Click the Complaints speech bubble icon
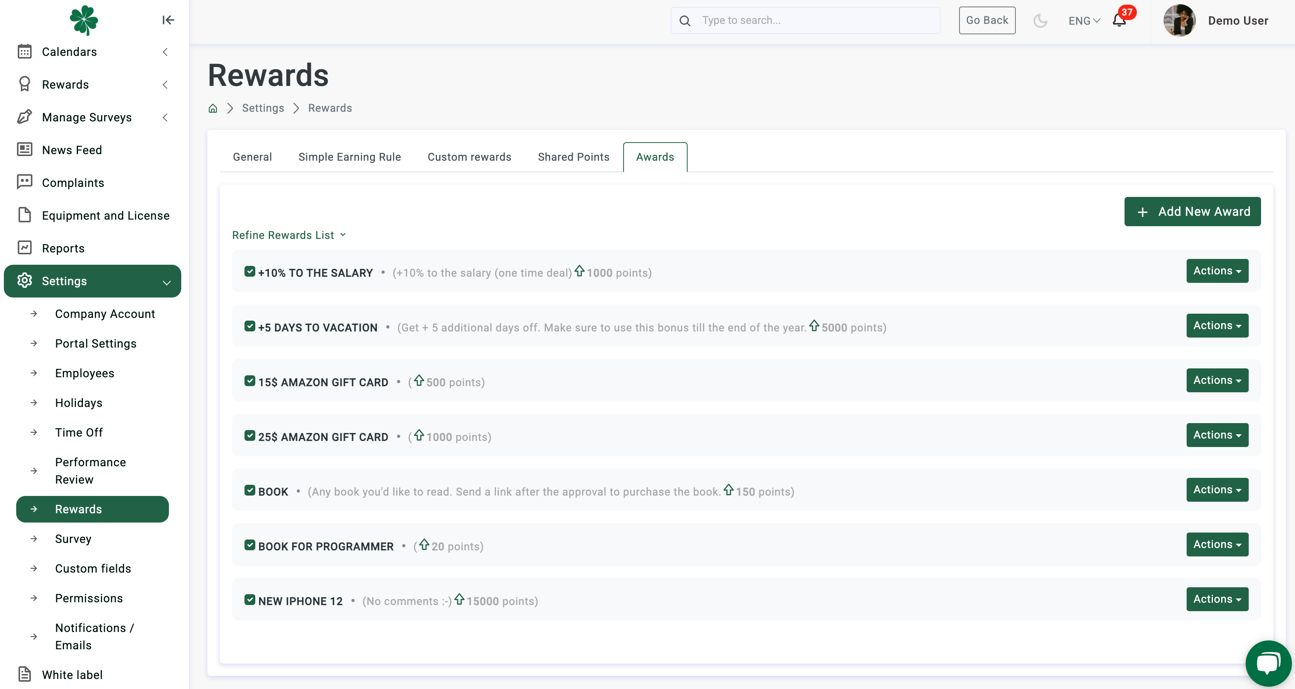Image resolution: width=1295 pixels, height=689 pixels. pyautogui.click(x=25, y=182)
